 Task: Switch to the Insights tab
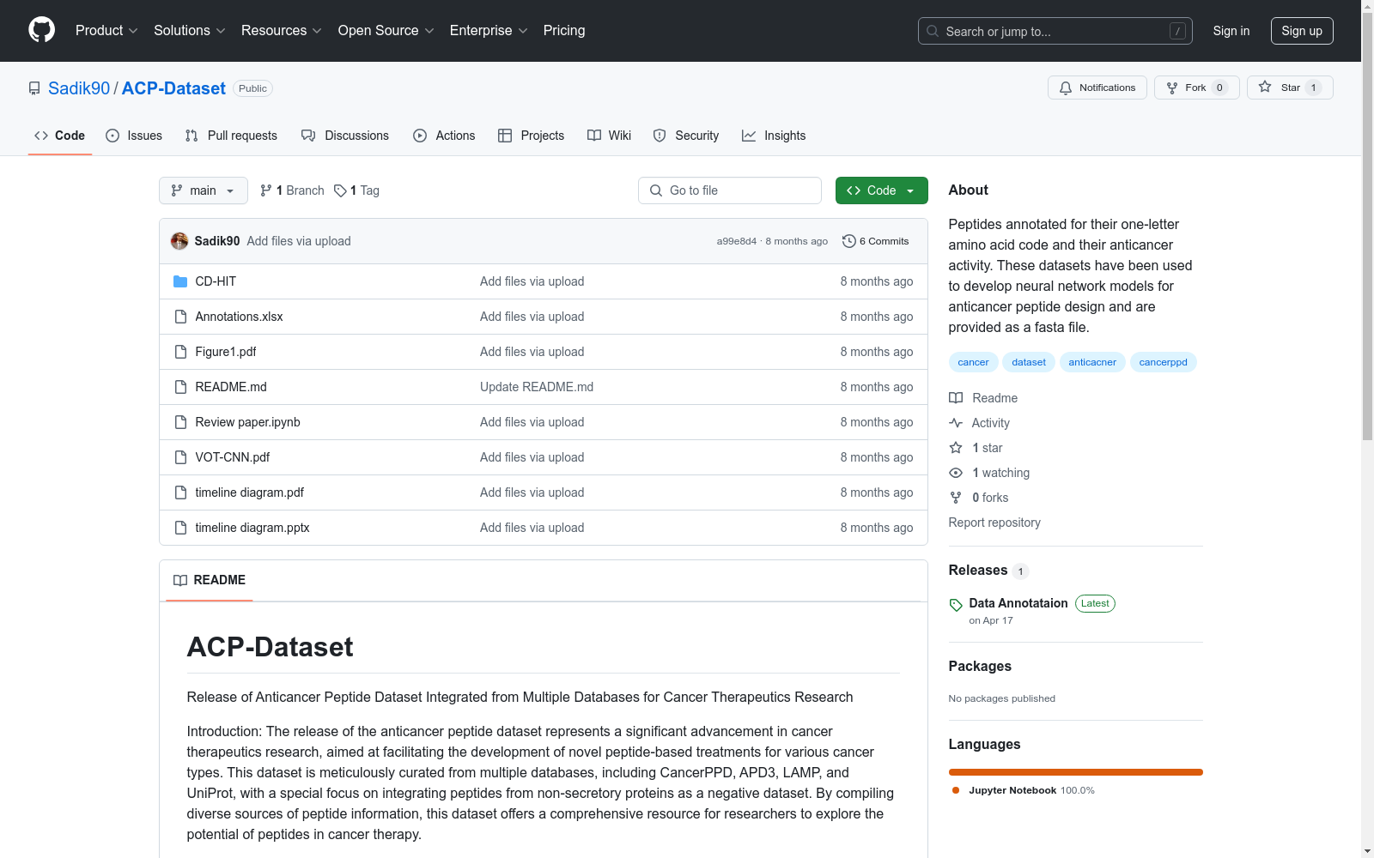click(774, 136)
